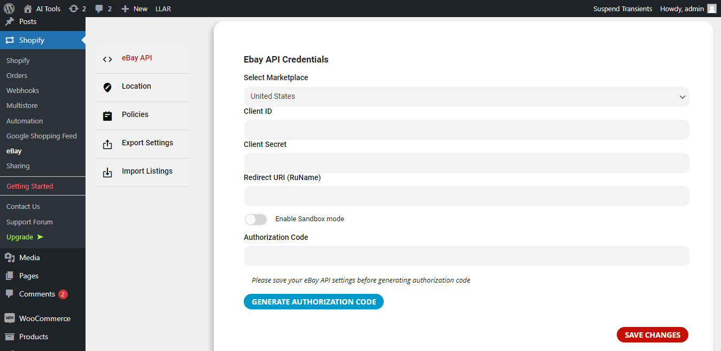The height and width of the screenshot is (351, 721).
Task: Click the Upgrade arrow icon
Action: 40,237
